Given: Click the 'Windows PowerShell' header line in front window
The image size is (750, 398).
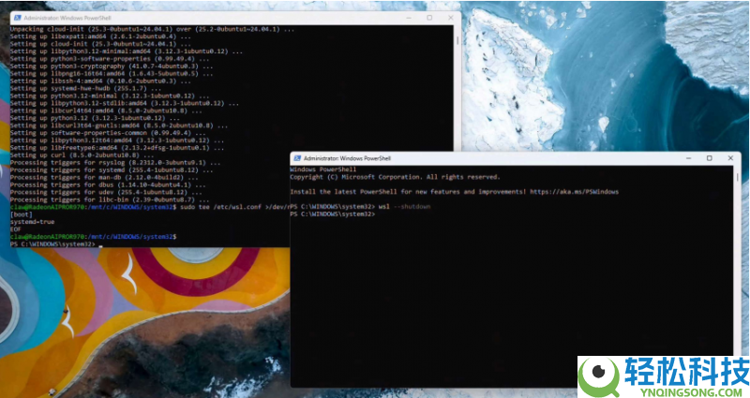Looking at the screenshot, I should pos(322,170).
